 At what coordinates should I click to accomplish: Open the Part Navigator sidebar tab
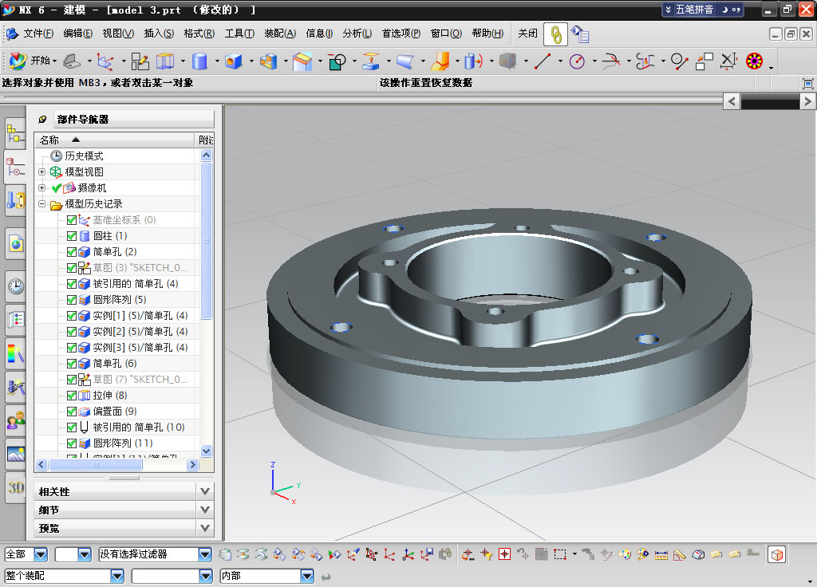(x=15, y=167)
